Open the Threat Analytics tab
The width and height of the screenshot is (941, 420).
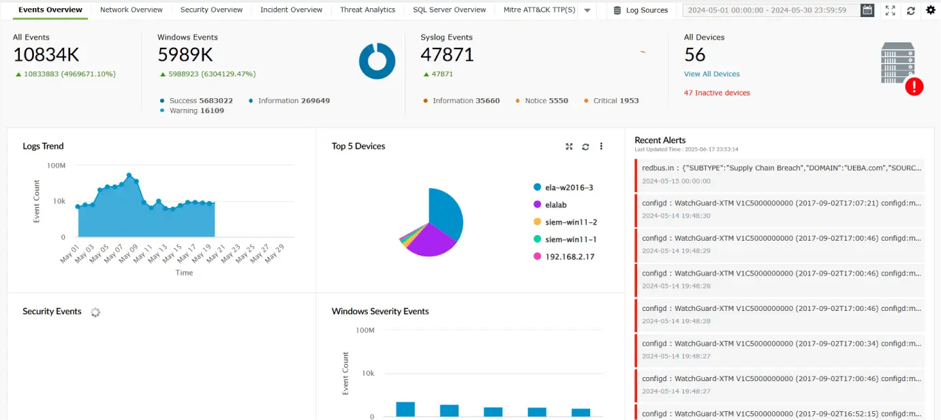[367, 10]
